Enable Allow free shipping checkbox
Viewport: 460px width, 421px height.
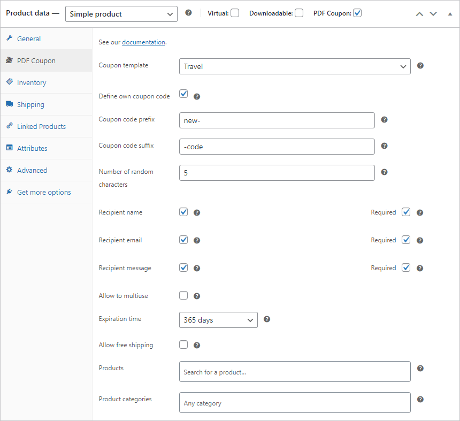point(183,345)
